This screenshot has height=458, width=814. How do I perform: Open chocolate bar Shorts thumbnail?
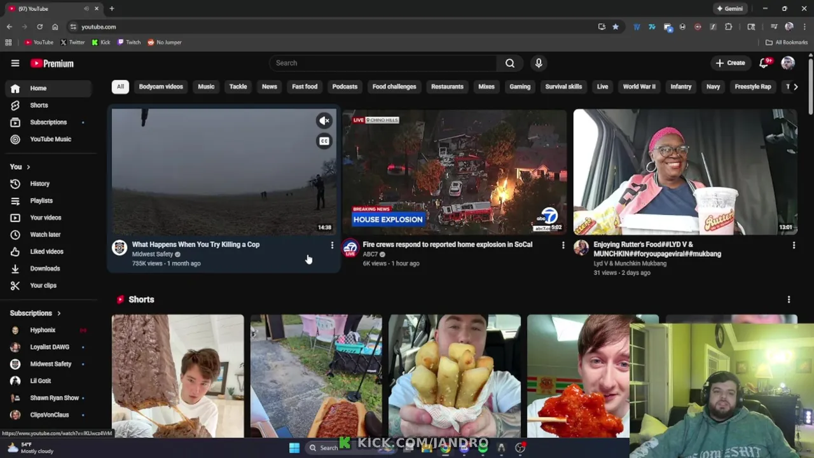[177, 376]
